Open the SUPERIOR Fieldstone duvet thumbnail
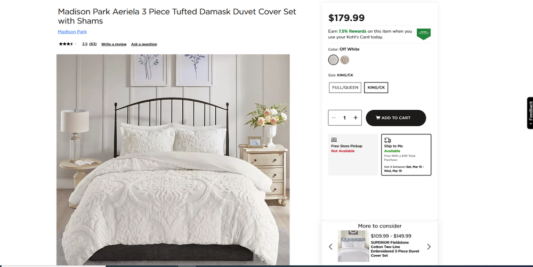533x267 pixels. 353,246
